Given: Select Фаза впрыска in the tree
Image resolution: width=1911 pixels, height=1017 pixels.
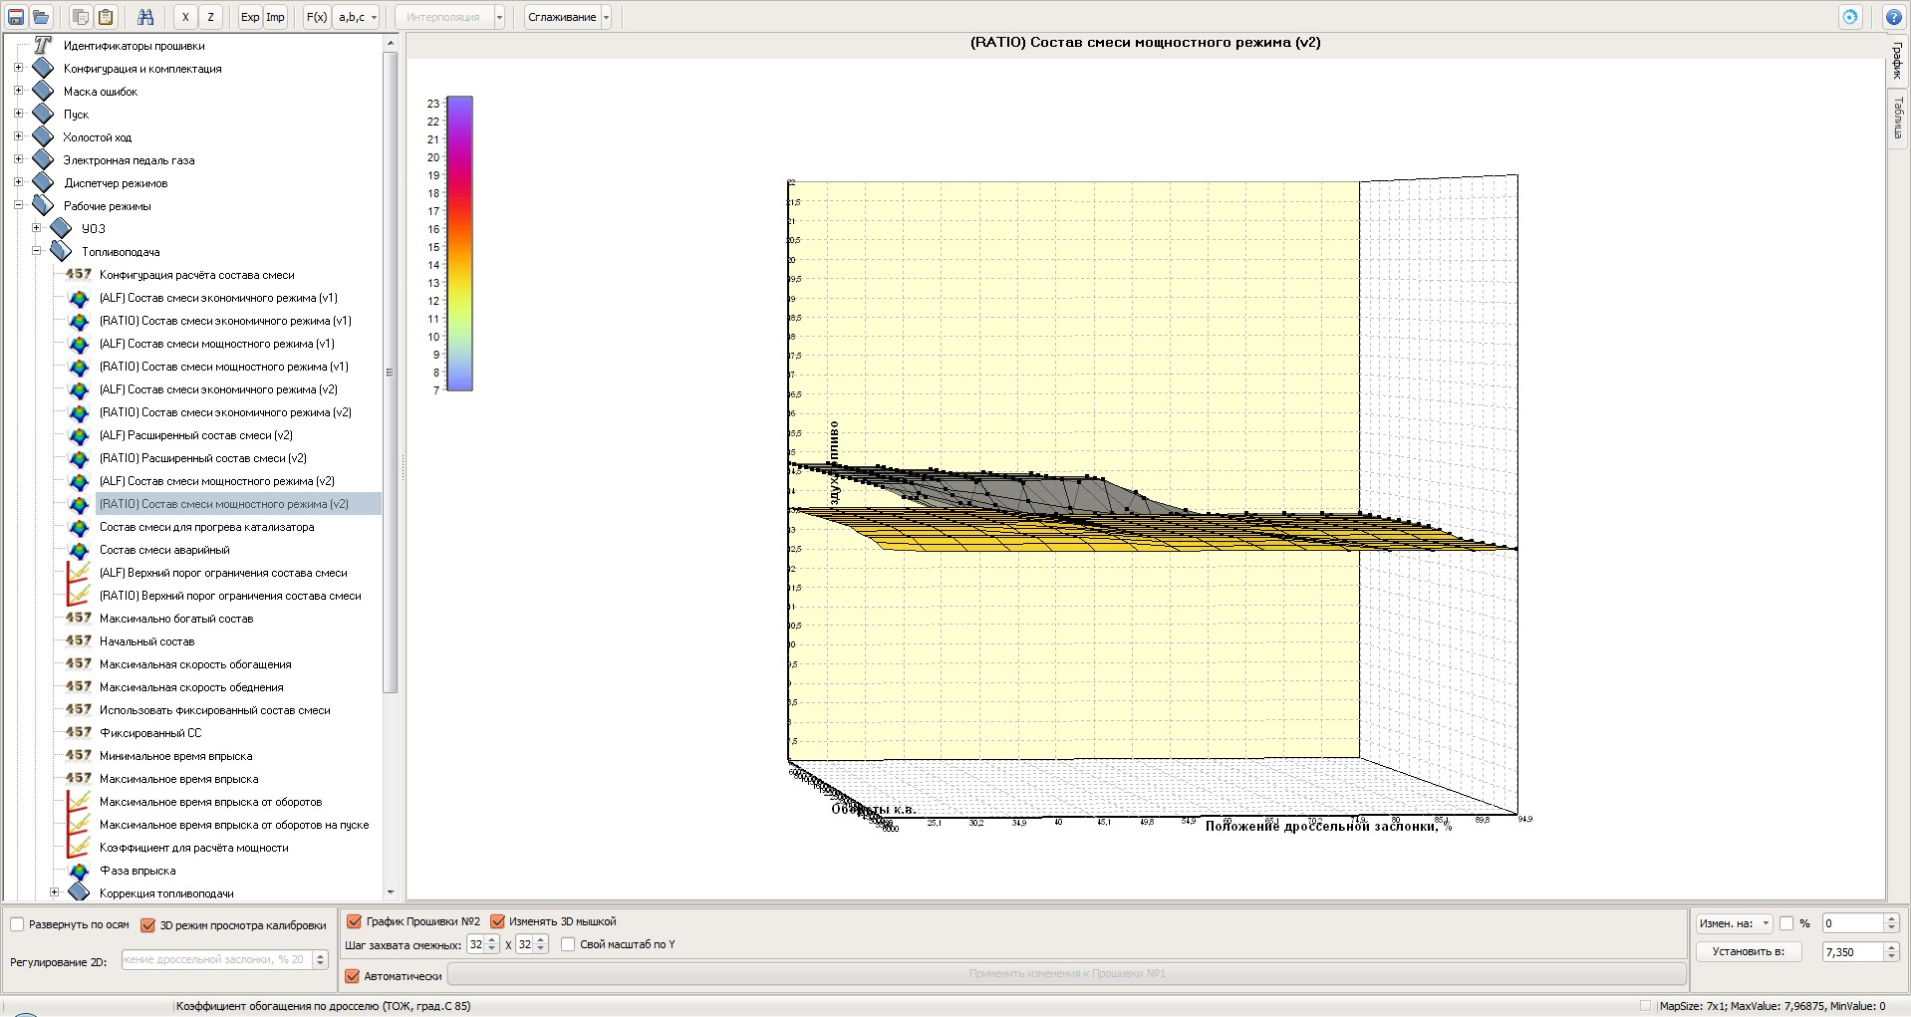Looking at the screenshot, I should [x=137, y=871].
